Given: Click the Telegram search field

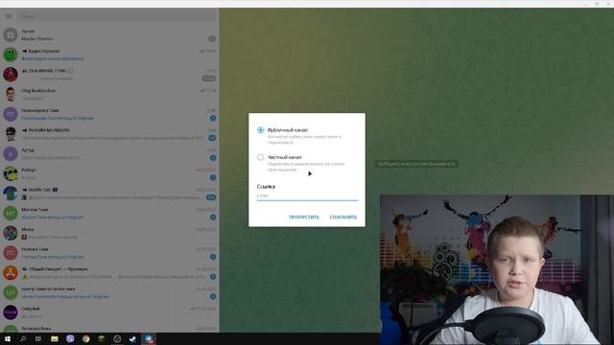Looking at the screenshot, I should pos(117,16).
